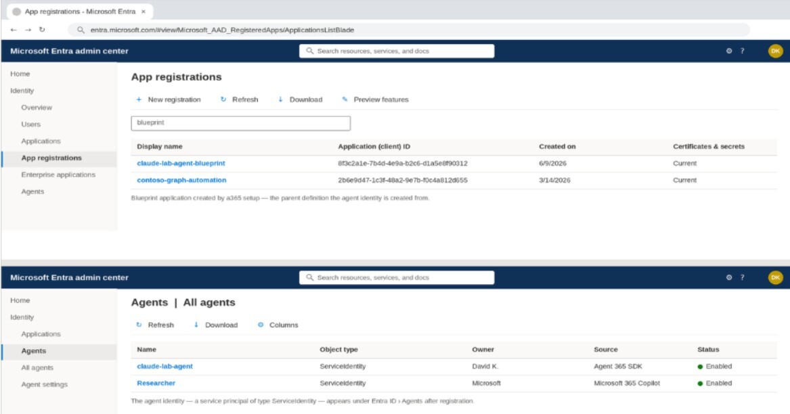Viewport: 790px width, 414px height.
Task: Click the search box in top Entra header
Action: 397,51
